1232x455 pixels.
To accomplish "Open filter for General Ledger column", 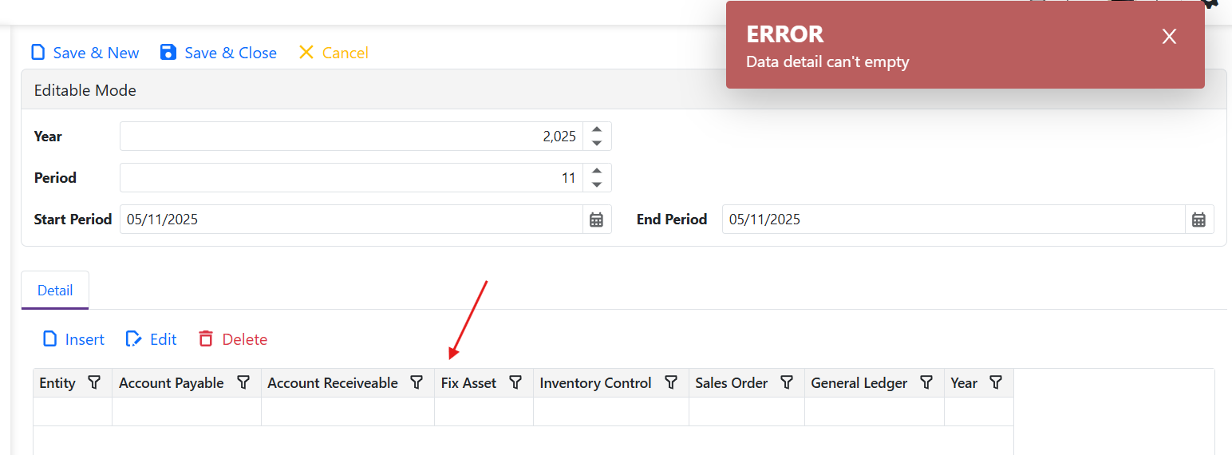I will tap(926, 383).
